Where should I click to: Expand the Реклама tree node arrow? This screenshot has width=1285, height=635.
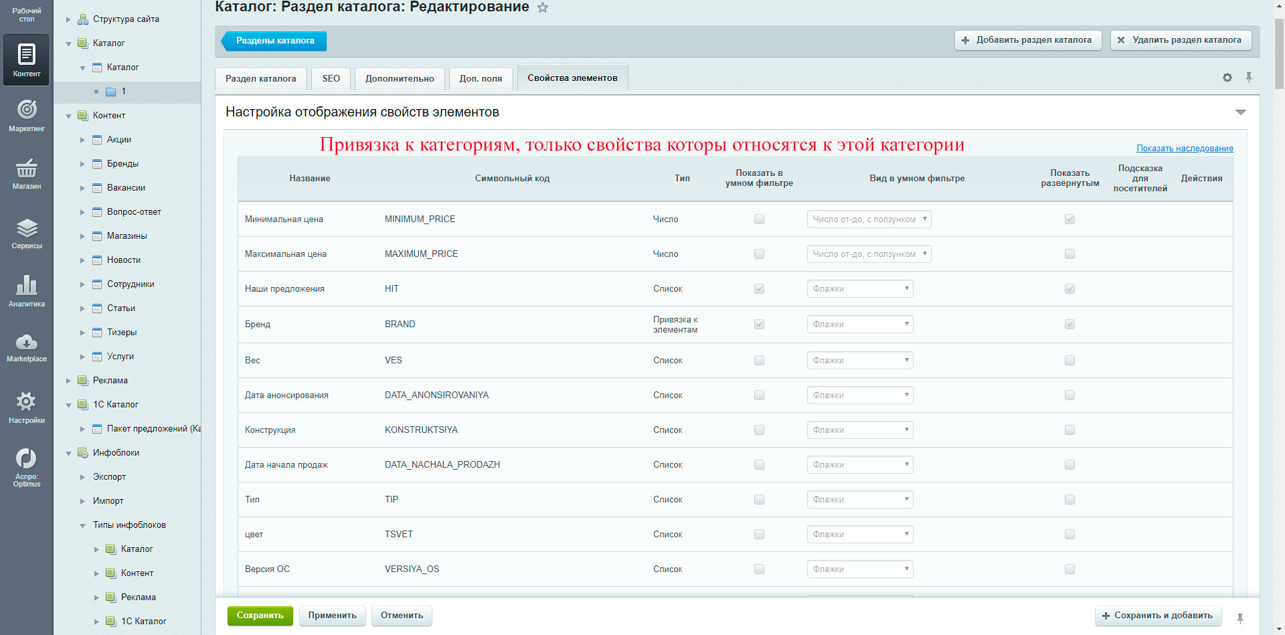click(x=68, y=381)
